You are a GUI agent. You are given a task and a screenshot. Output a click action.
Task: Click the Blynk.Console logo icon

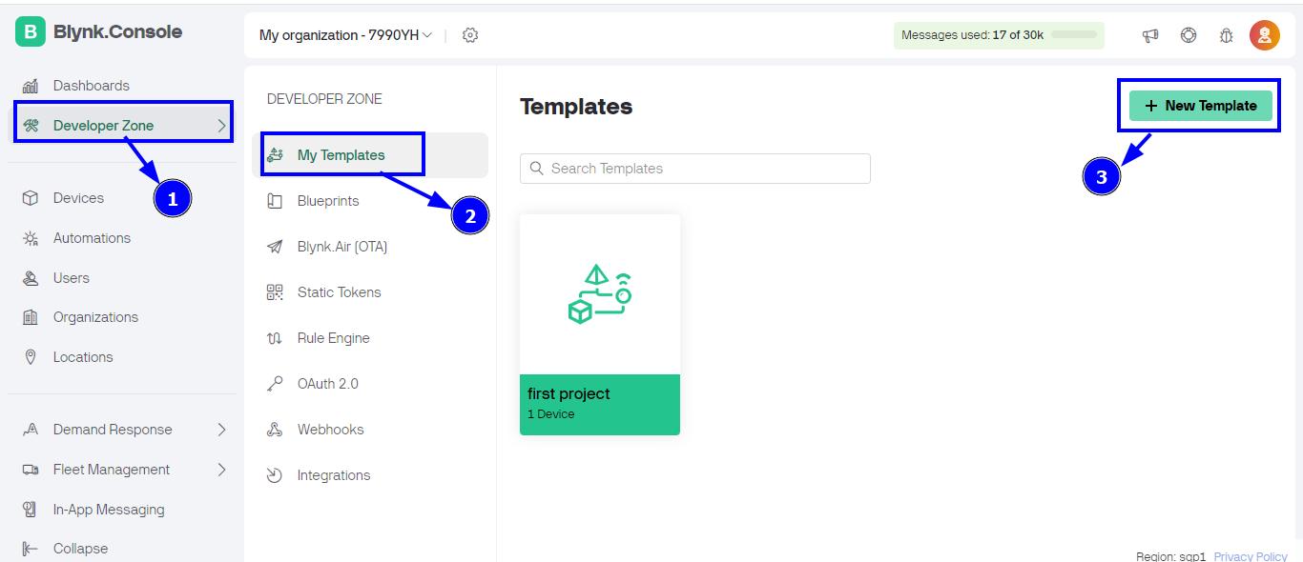[x=31, y=31]
